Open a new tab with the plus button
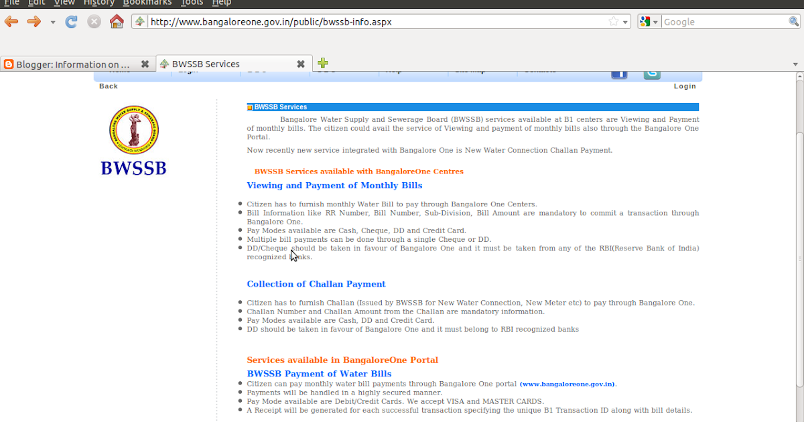804x422 pixels. (322, 62)
